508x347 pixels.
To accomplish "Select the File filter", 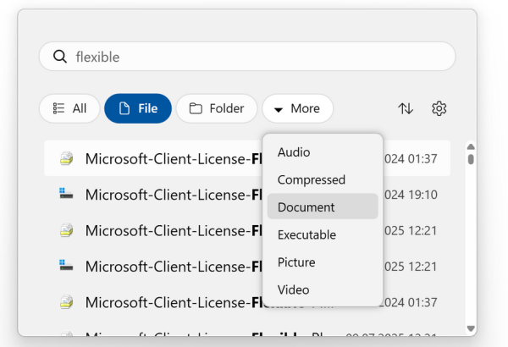I will (x=138, y=108).
